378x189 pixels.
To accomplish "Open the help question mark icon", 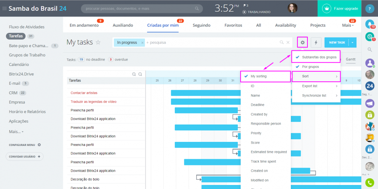I will pos(370,8).
